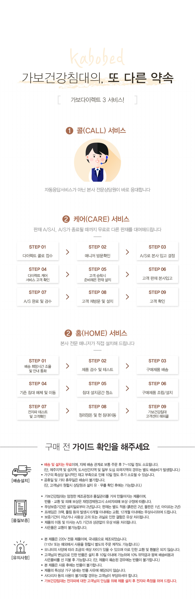Select HOME STEP 03 구매제품 배송 box
This screenshot has height=599, width=195.
(x=157, y=365)
